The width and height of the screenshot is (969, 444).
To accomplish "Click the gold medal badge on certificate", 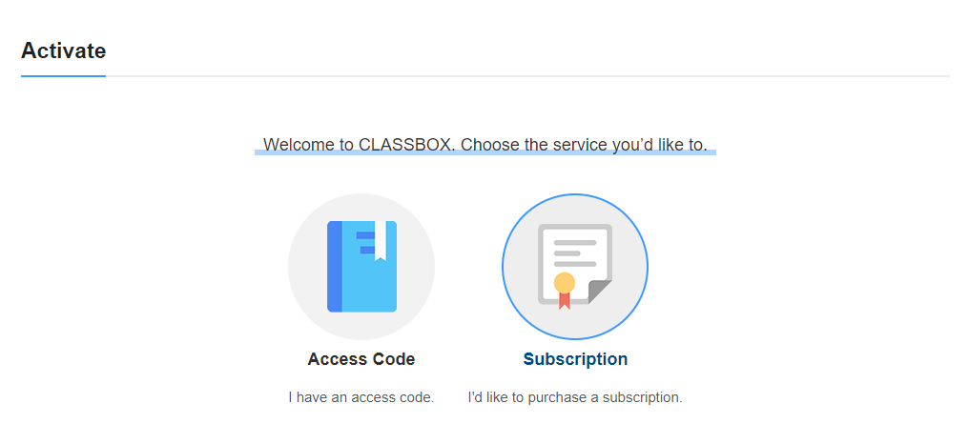I will pos(565,283).
